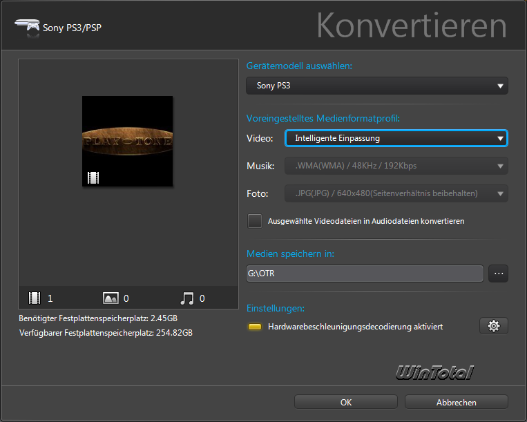The width and height of the screenshot is (527, 422).
Task: Click the Einstellungen heading
Action: (x=276, y=308)
